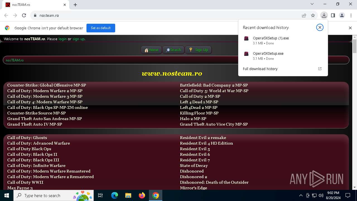Open Grand Theft Auto Vice City MP-SP
This screenshot has width=357, height=201.
(214, 124)
